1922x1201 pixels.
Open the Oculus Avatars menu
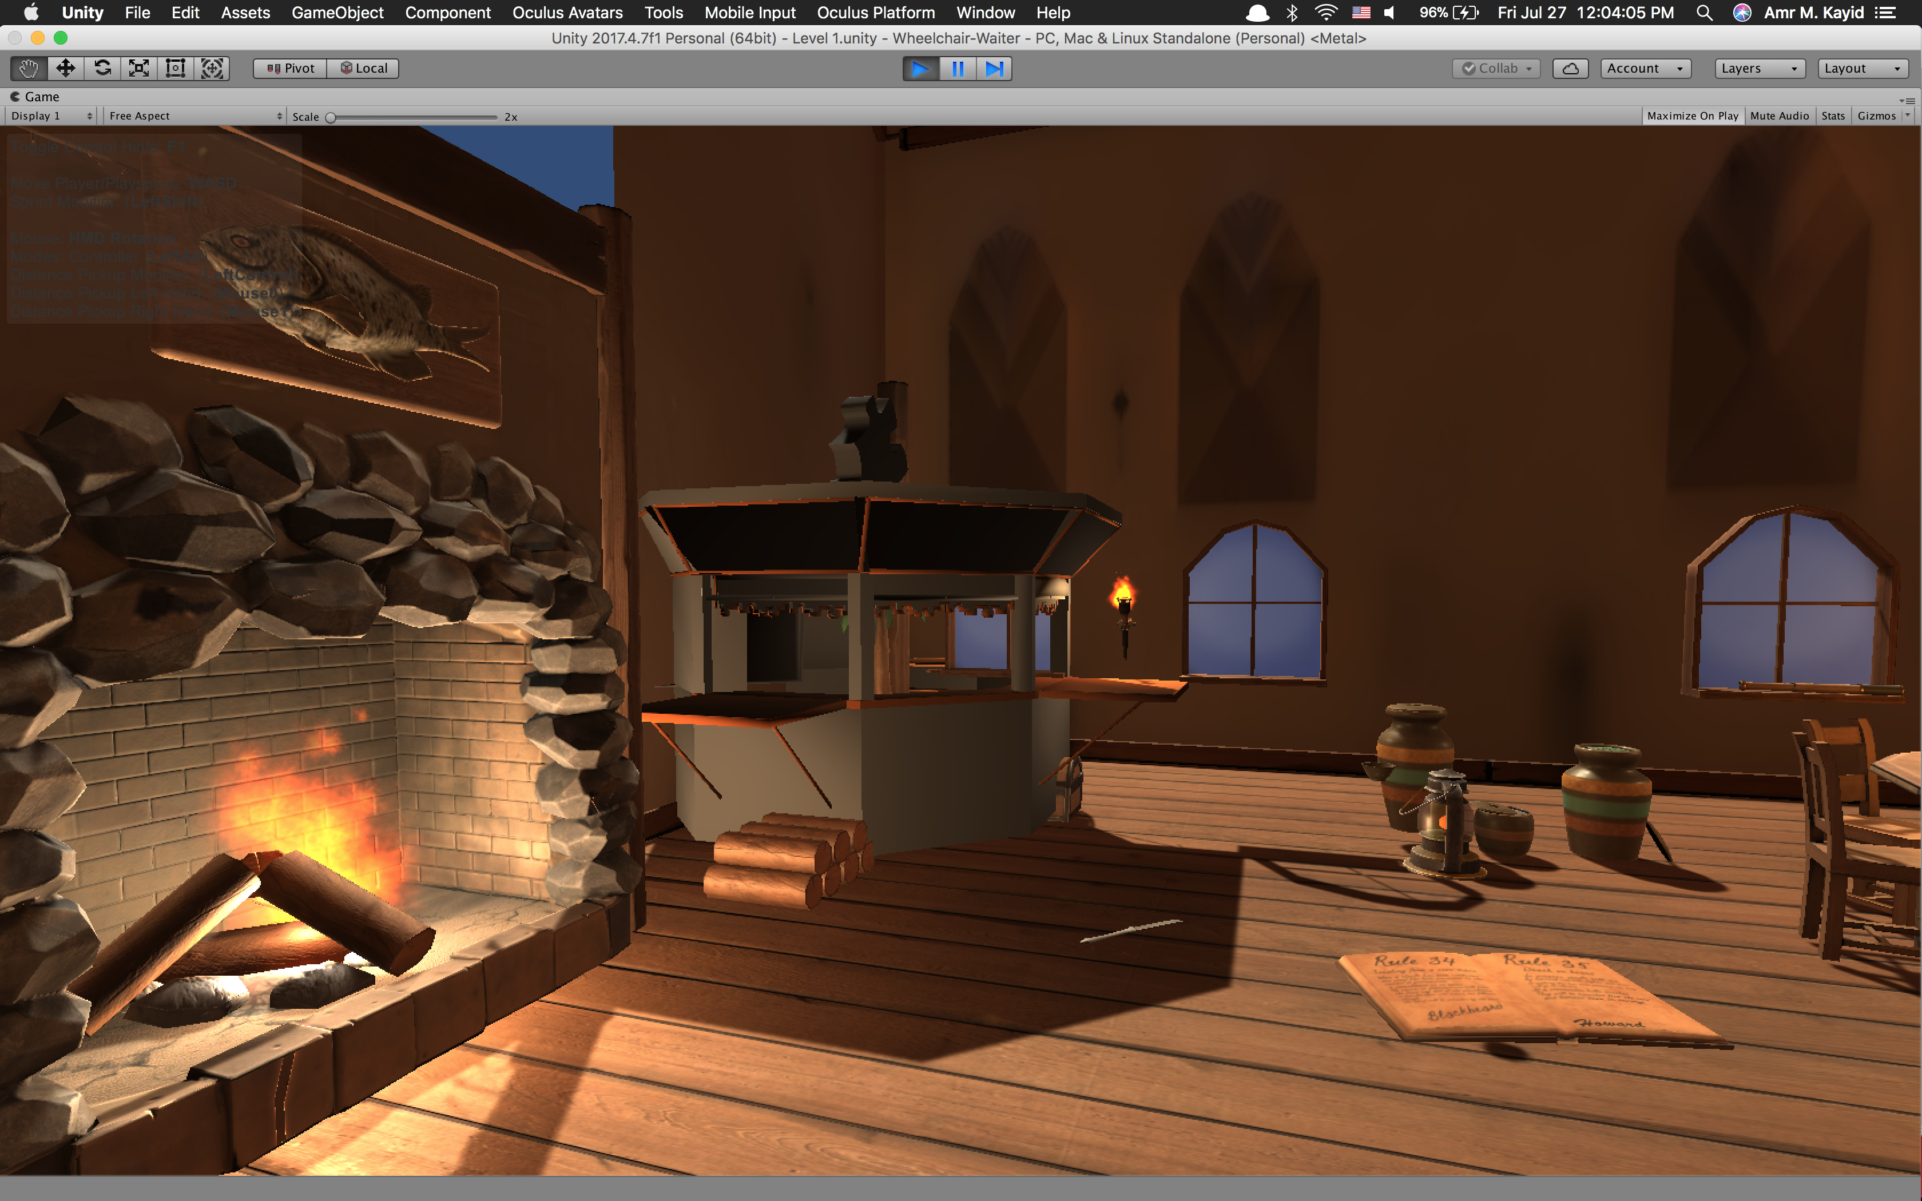[567, 13]
